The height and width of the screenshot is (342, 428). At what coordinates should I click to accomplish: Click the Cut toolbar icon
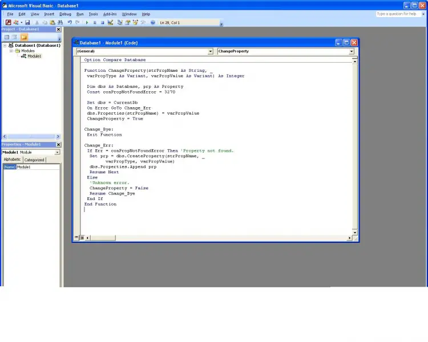click(x=37, y=22)
